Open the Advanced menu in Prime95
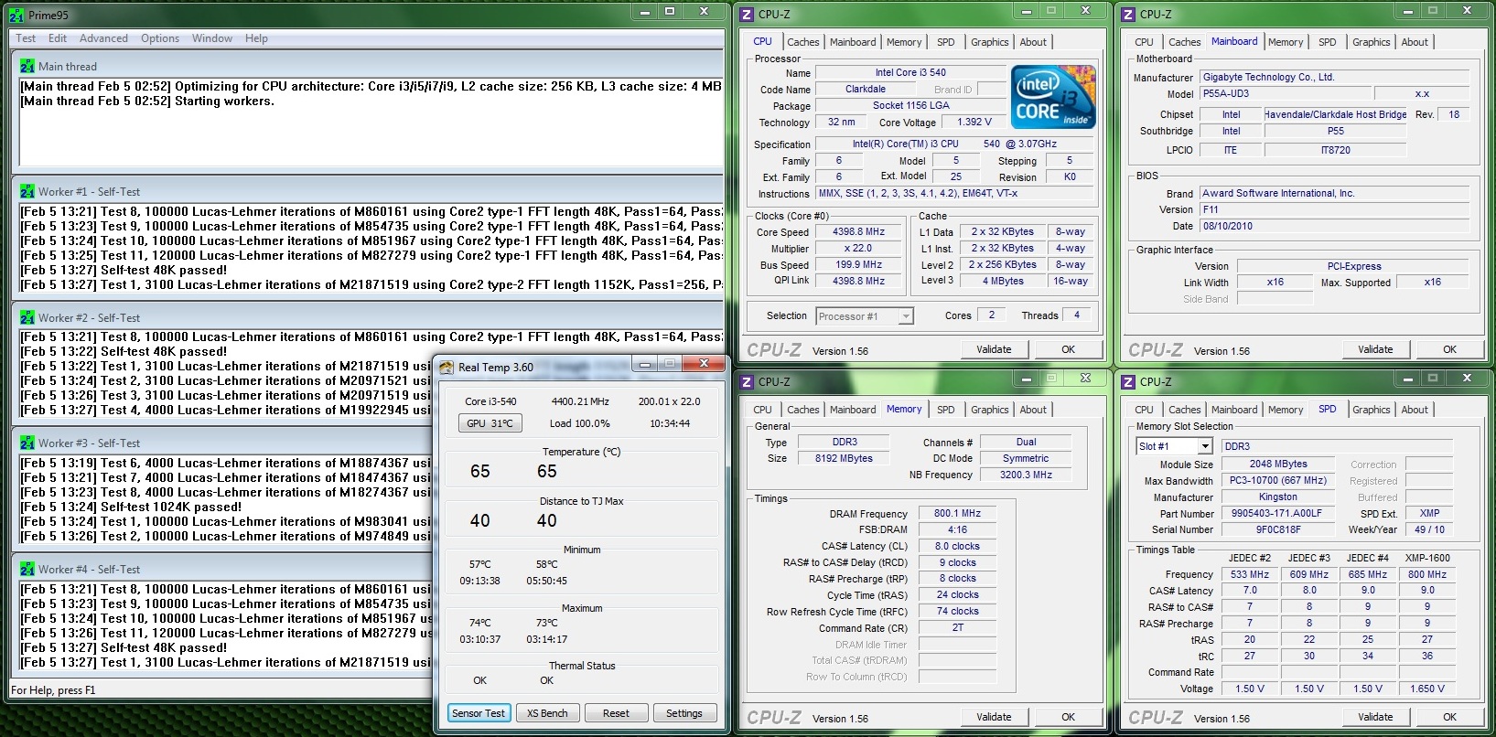Screen dimensions: 1496x737 pyautogui.click(x=103, y=38)
